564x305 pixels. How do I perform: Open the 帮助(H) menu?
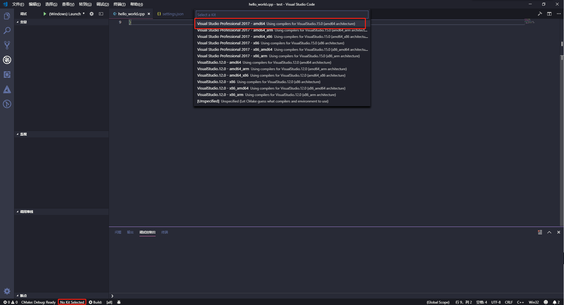coord(137,4)
